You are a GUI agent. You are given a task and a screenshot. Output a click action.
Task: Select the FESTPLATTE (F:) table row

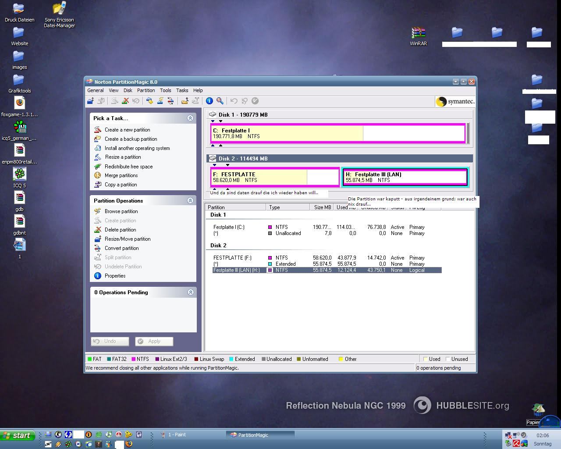pyautogui.click(x=327, y=258)
